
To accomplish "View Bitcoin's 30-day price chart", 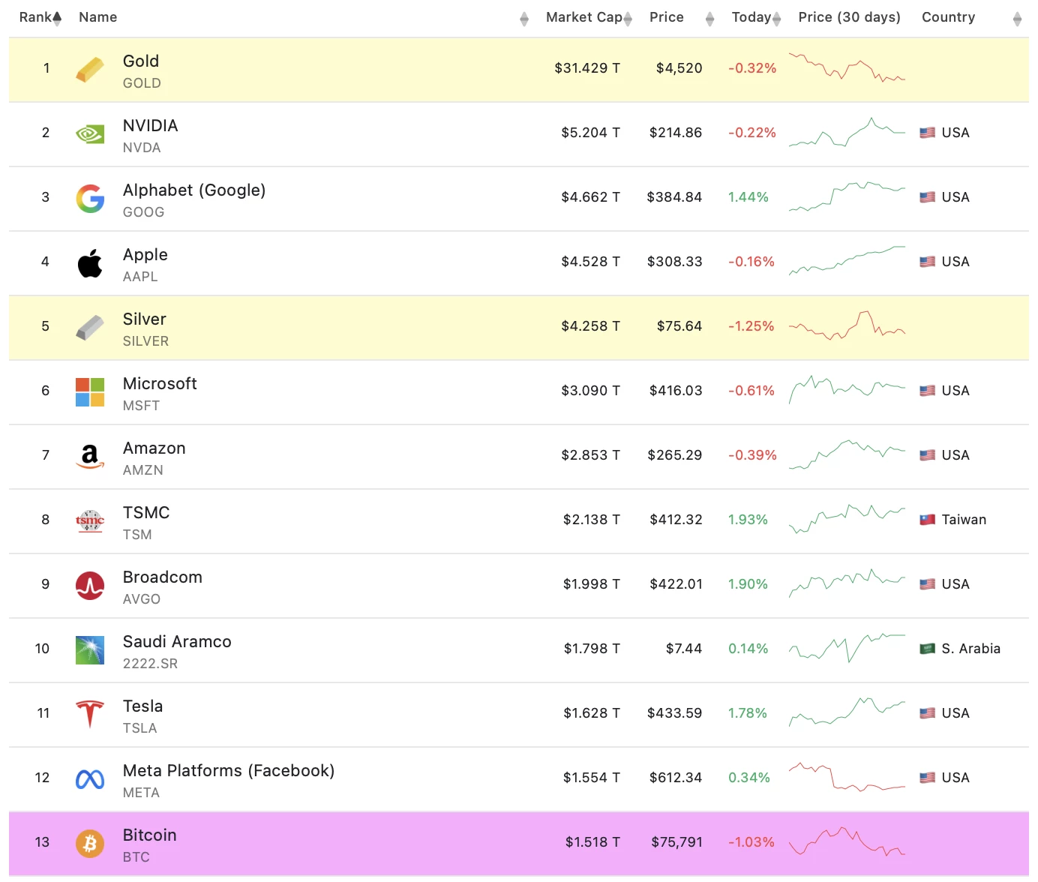I will tap(847, 841).
